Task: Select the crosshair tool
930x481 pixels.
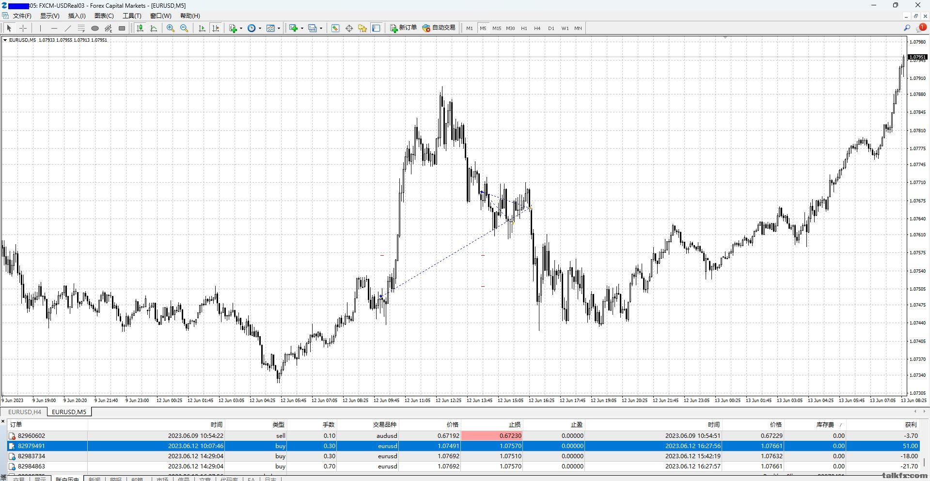Action: point(23,28)
